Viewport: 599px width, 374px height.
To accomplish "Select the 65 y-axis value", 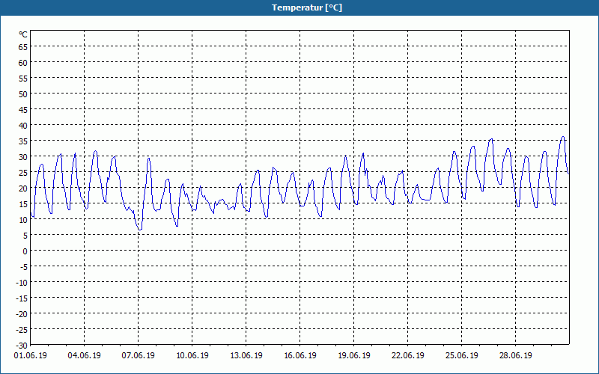I will [23, 47].
